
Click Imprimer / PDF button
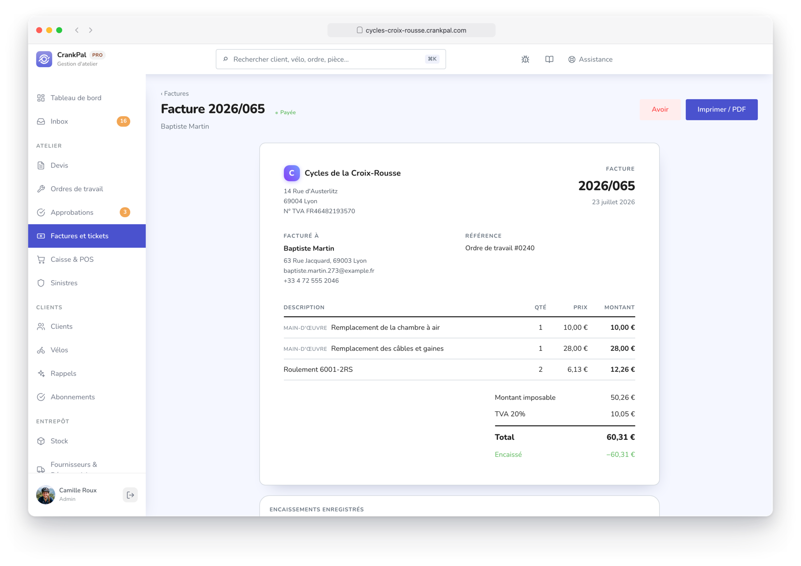coord(721,110)
